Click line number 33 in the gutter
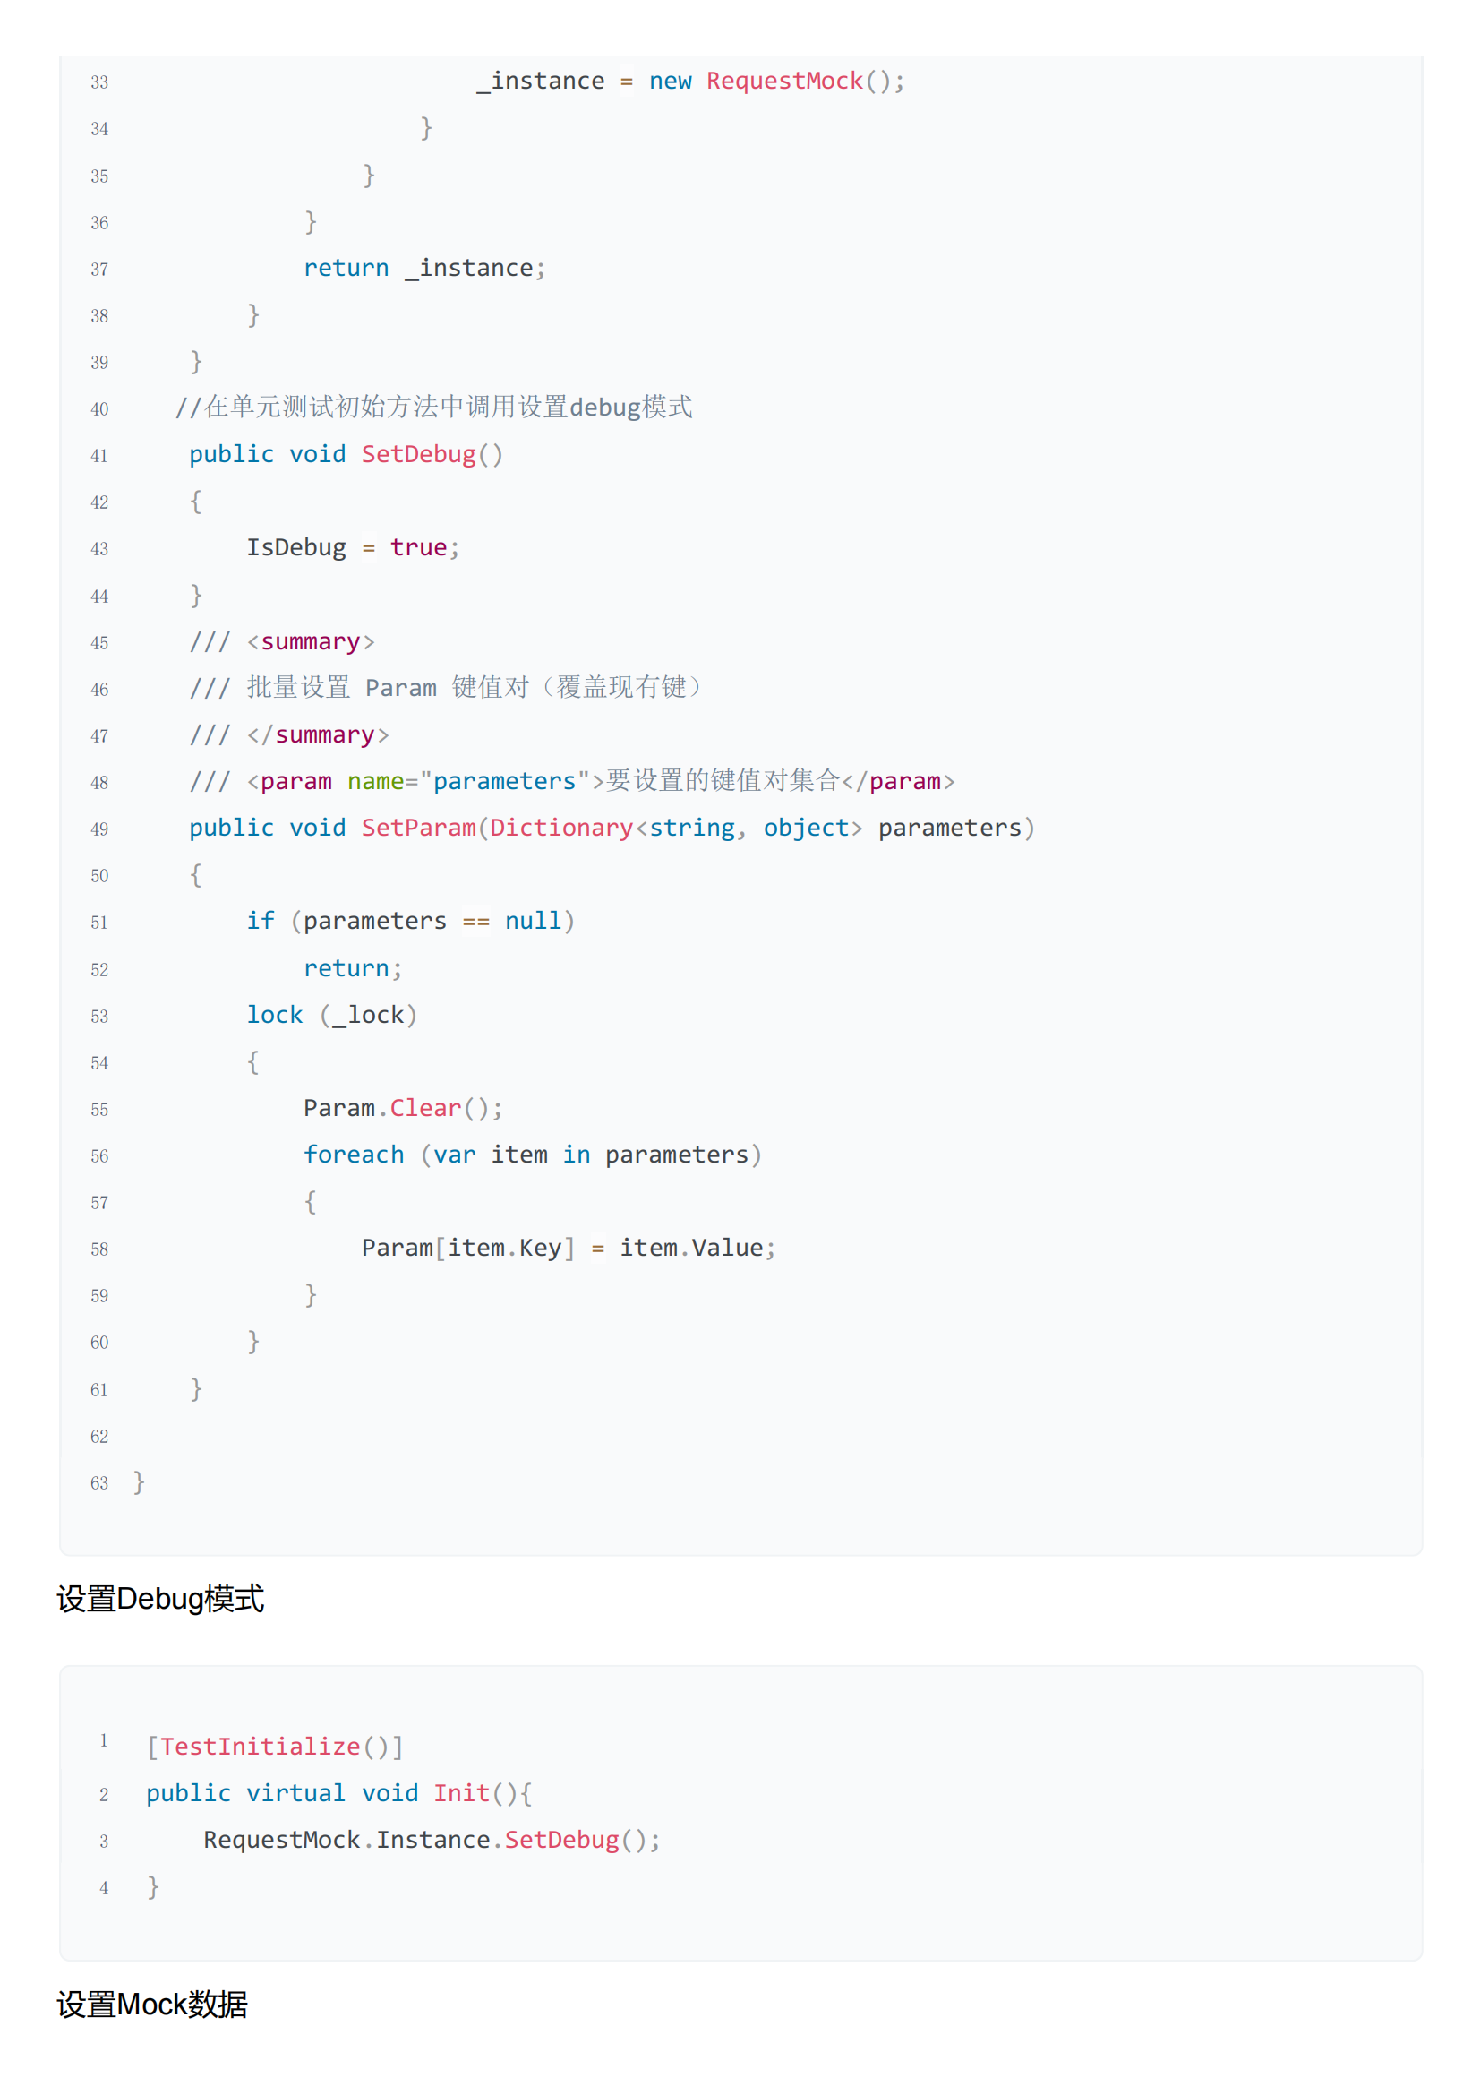 (99, 83)
